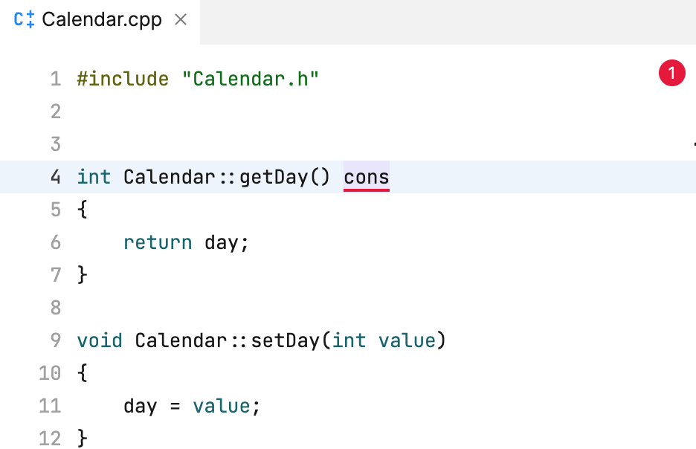Click the red error count badge

pos(671,73)
